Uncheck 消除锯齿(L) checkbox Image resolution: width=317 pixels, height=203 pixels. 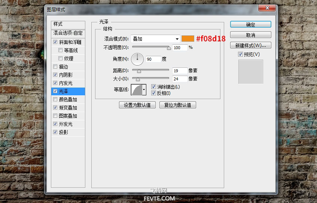coord(153,87)
